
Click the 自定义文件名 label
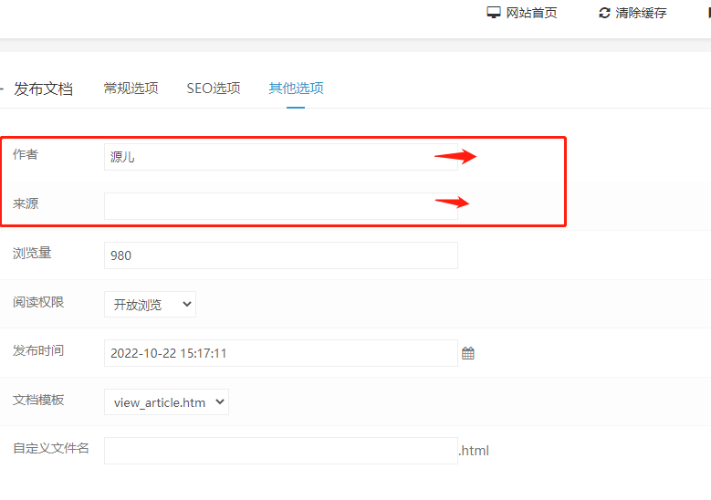[51, 448]
